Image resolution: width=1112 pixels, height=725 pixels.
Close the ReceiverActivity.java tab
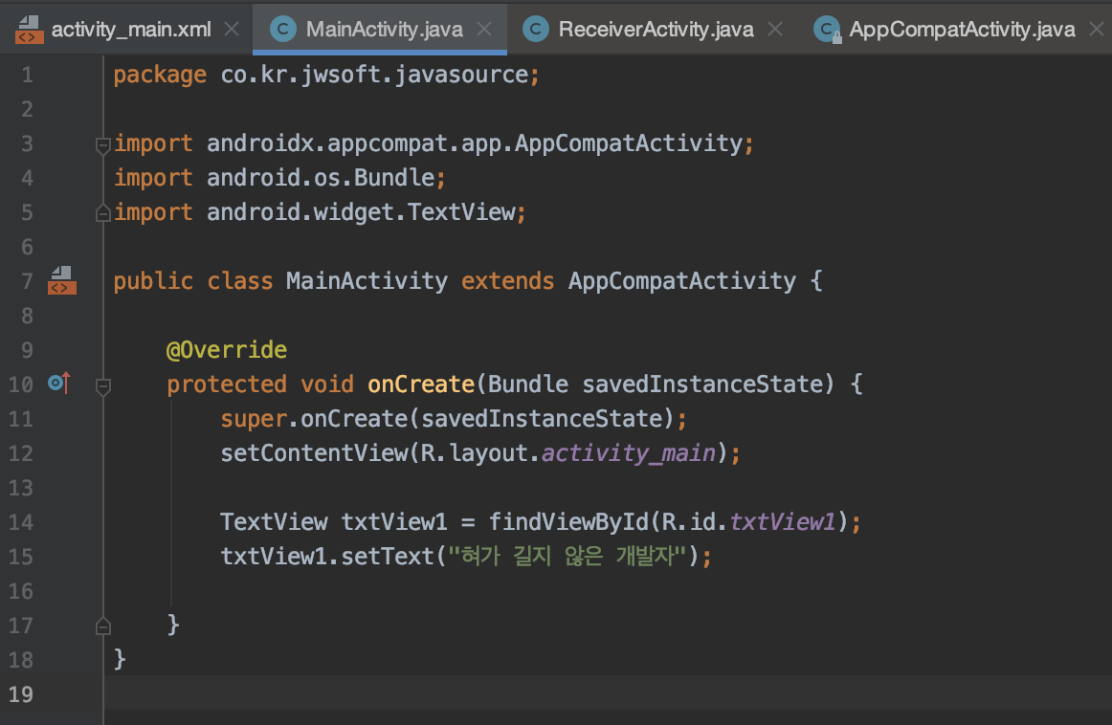coord(775,29)
